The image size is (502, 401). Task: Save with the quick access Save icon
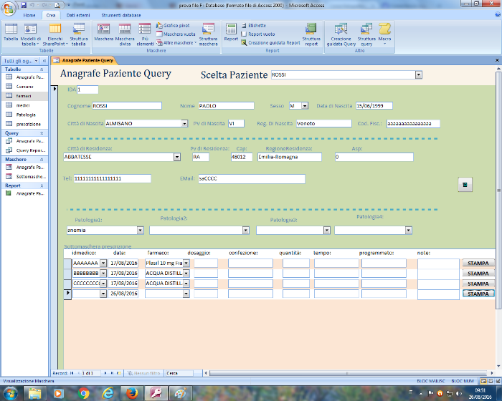click(24, 5)
